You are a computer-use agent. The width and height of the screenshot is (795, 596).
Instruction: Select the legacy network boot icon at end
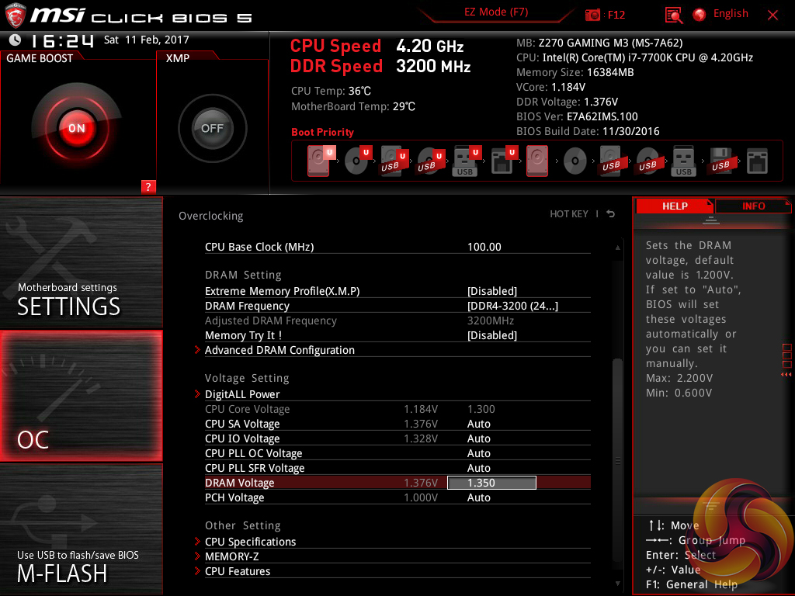758,161
